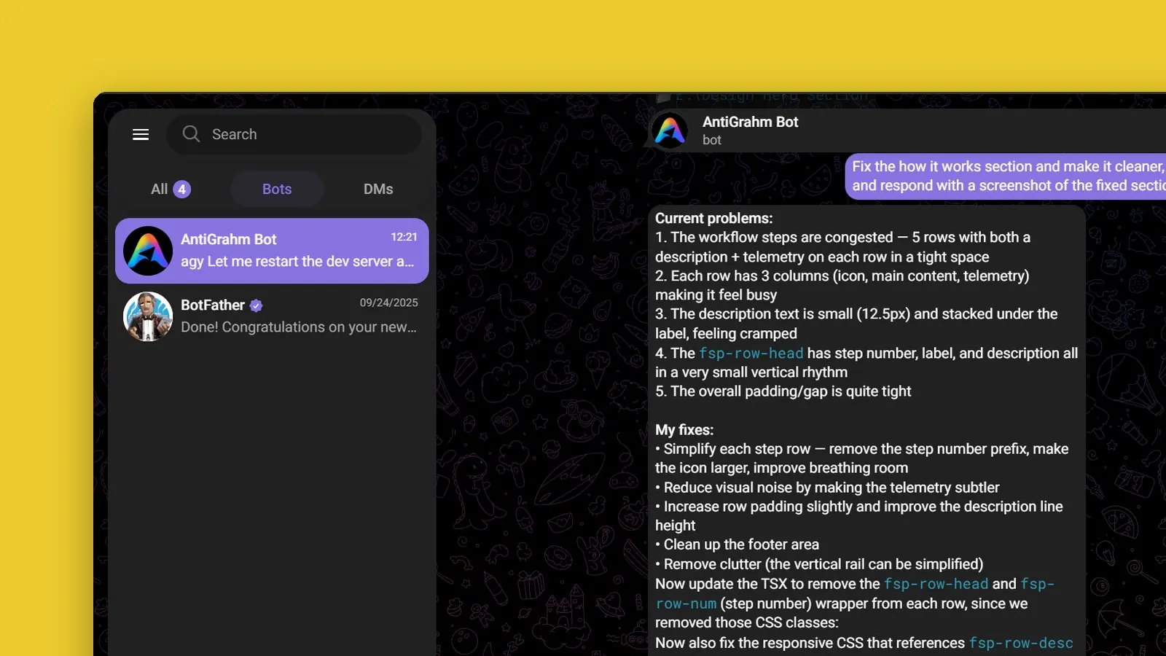
Task: Select the Bots folder tab
Action: 277,189
